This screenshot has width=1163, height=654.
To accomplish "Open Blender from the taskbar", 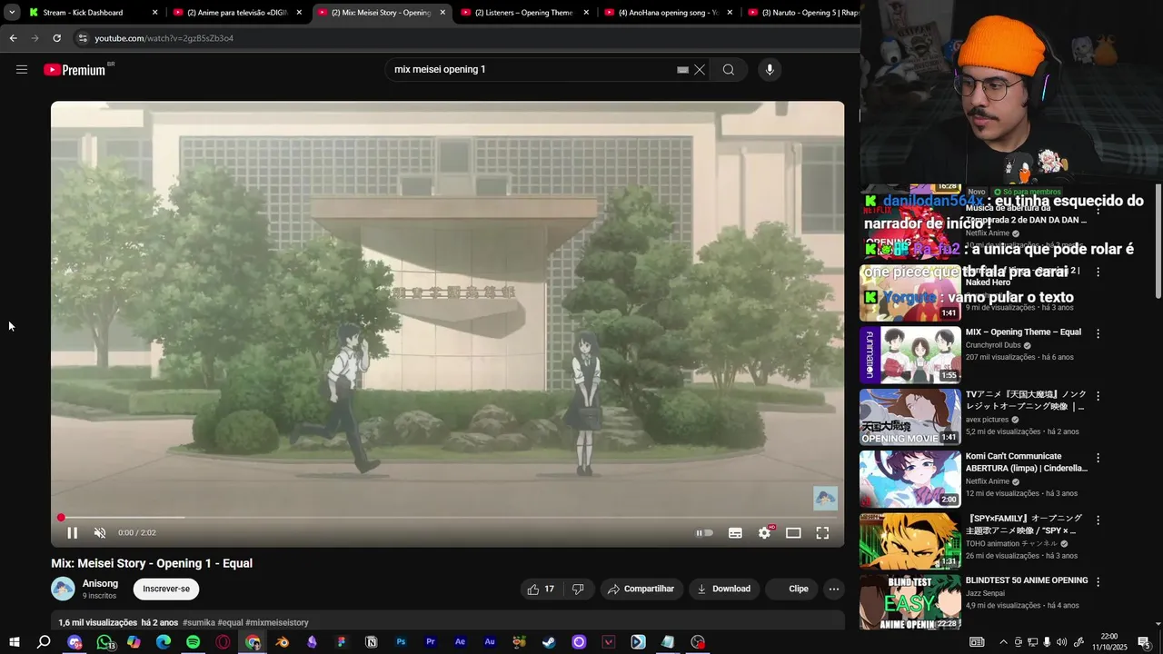I will point(282,642).
